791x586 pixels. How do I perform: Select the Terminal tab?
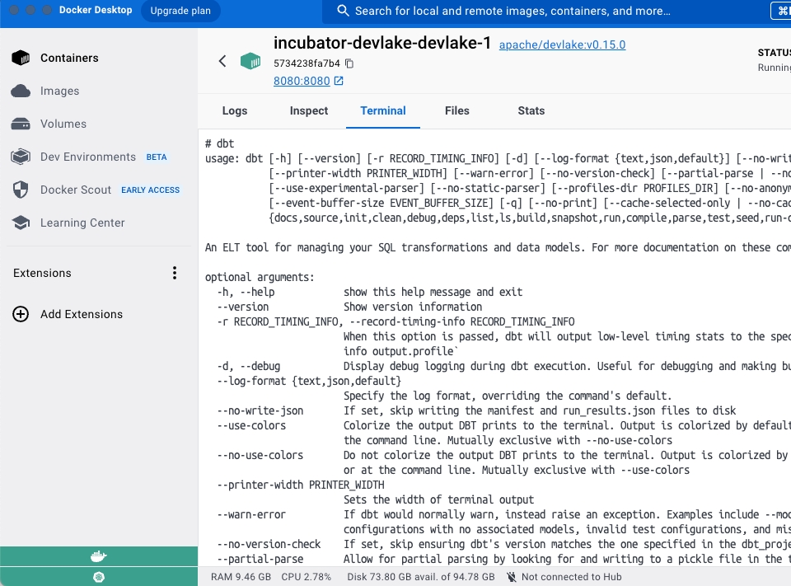(383, 110)
